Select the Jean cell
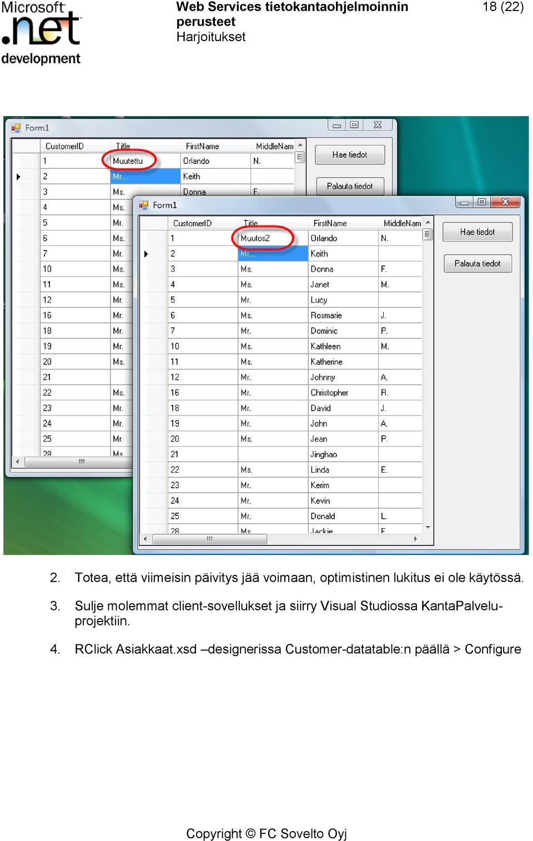The image size is (533, 841). tap(343, 439)
